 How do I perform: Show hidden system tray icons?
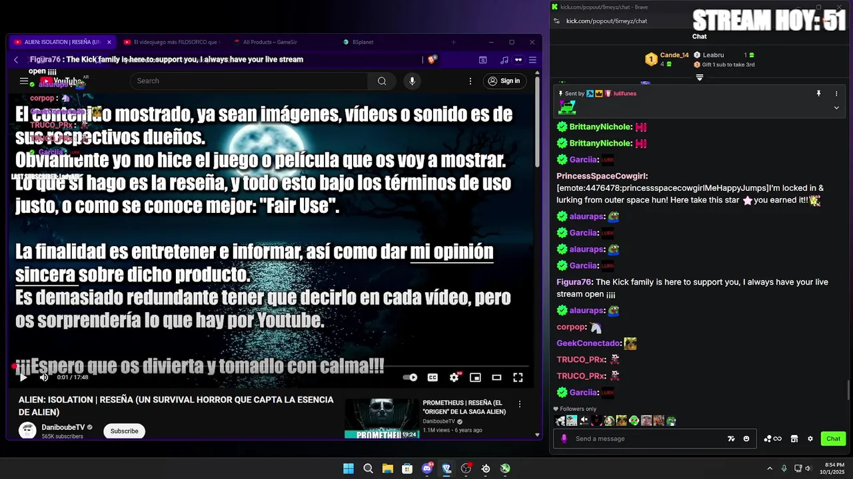pos(770,468)
